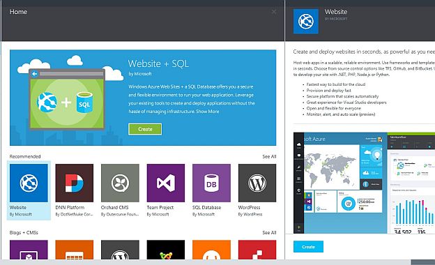Click the 'DNN Platform' label
Viewport: 435px width, 265px height.
click(70, 207)
